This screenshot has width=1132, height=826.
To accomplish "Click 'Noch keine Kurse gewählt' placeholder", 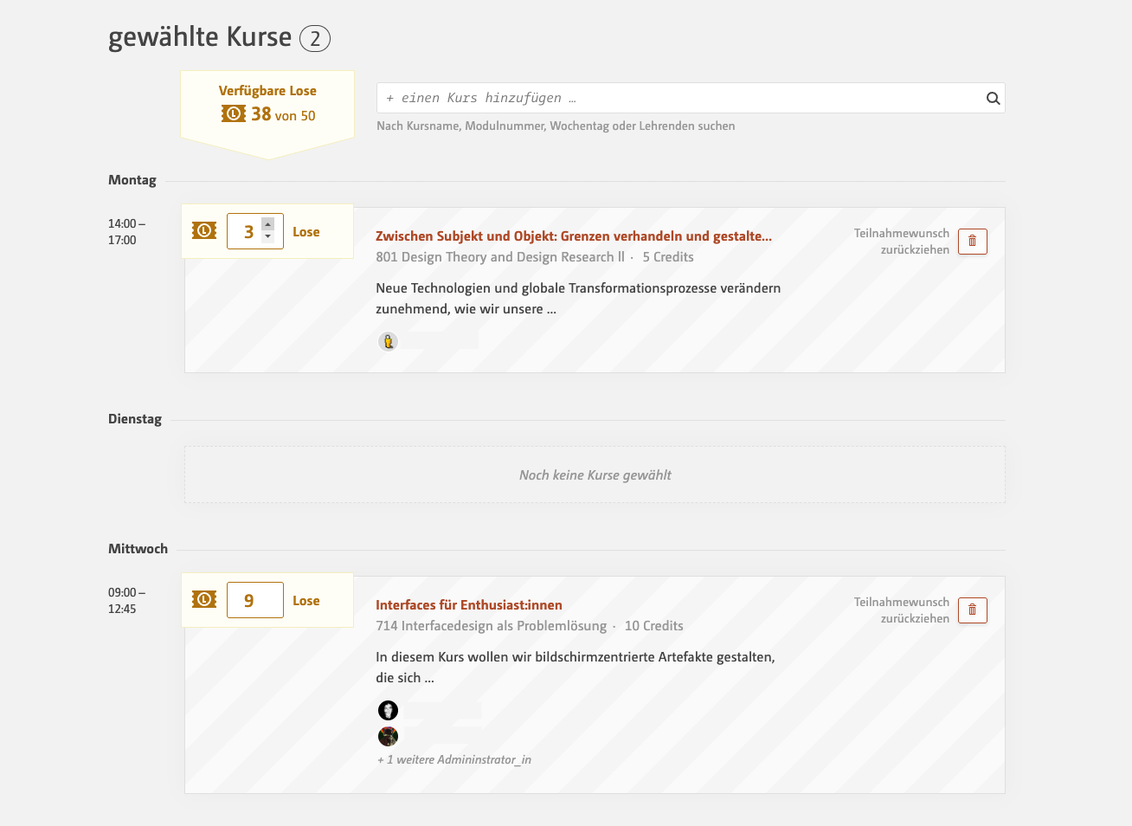I will tap(595, 474).
